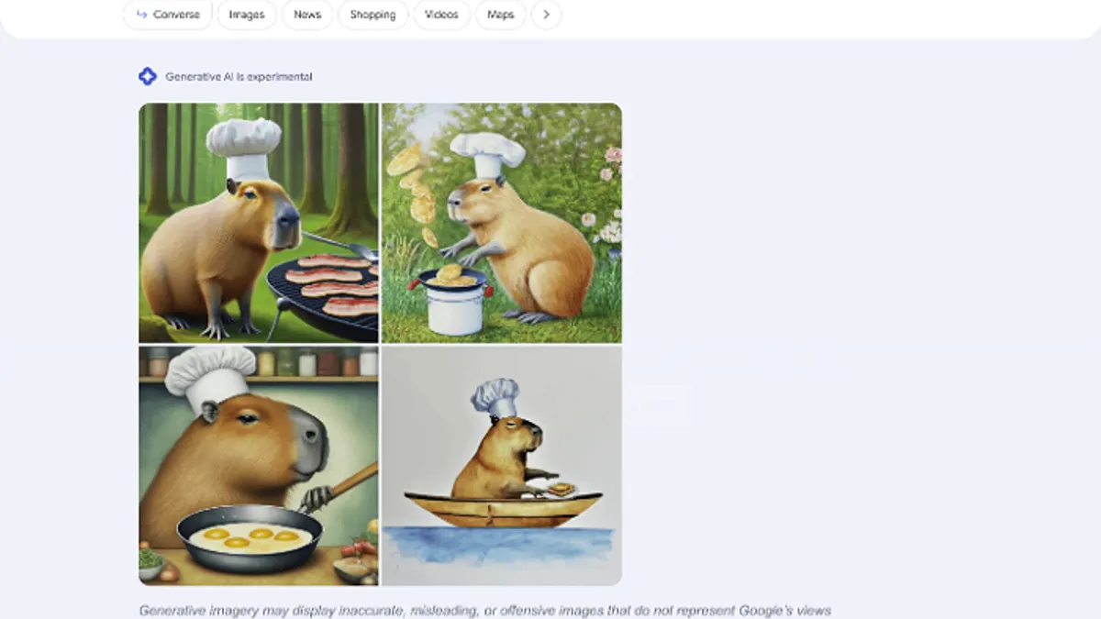Click the generative imagery disclaimer text
1101x619 pixels.
[485, 610]
